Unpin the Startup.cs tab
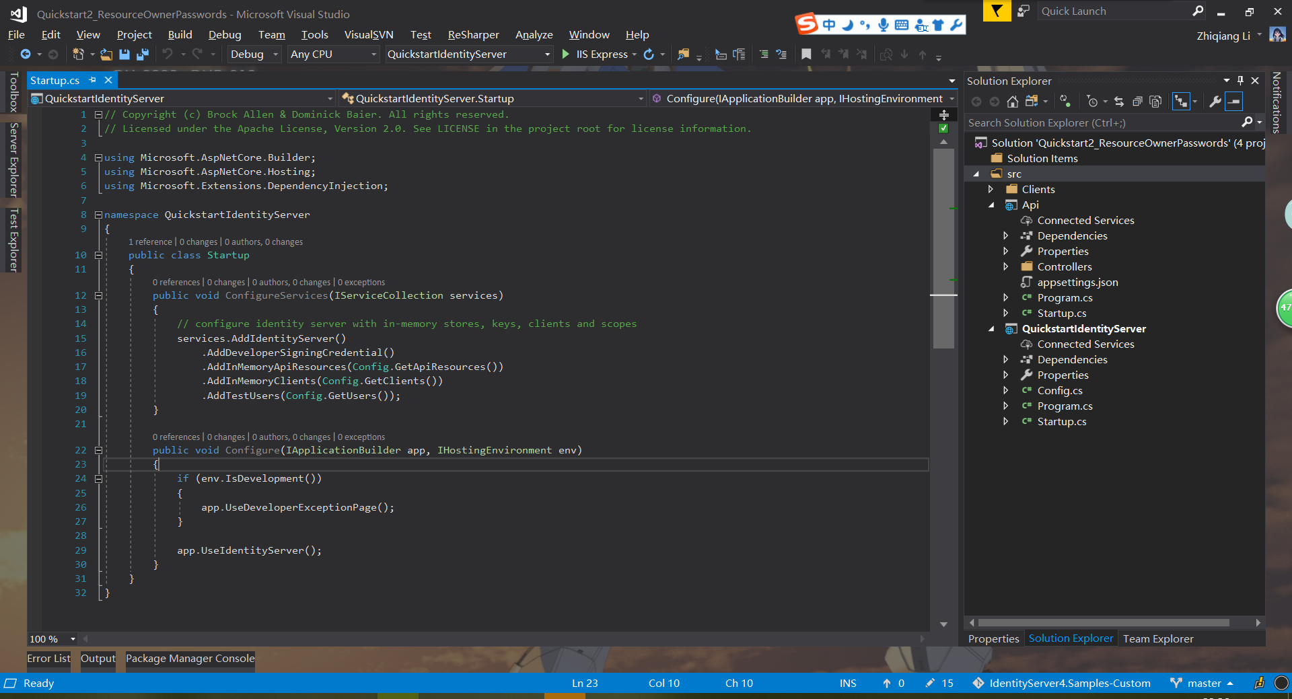 pyautogui.click(x=93, y=80)
